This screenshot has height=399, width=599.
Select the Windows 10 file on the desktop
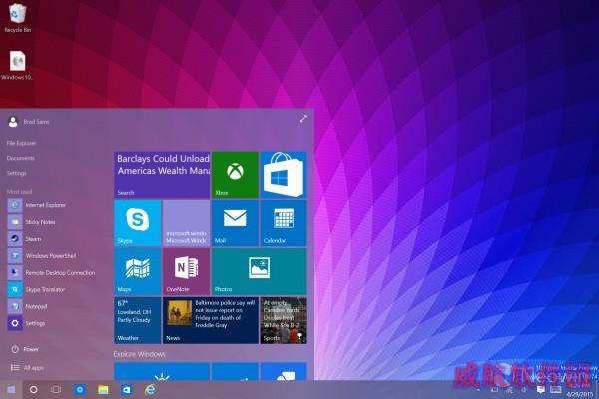pos(17,65)
